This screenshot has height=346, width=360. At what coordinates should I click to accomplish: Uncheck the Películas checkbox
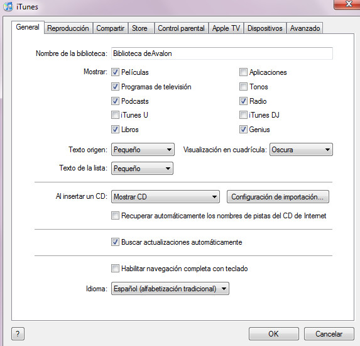coord(115,72)
